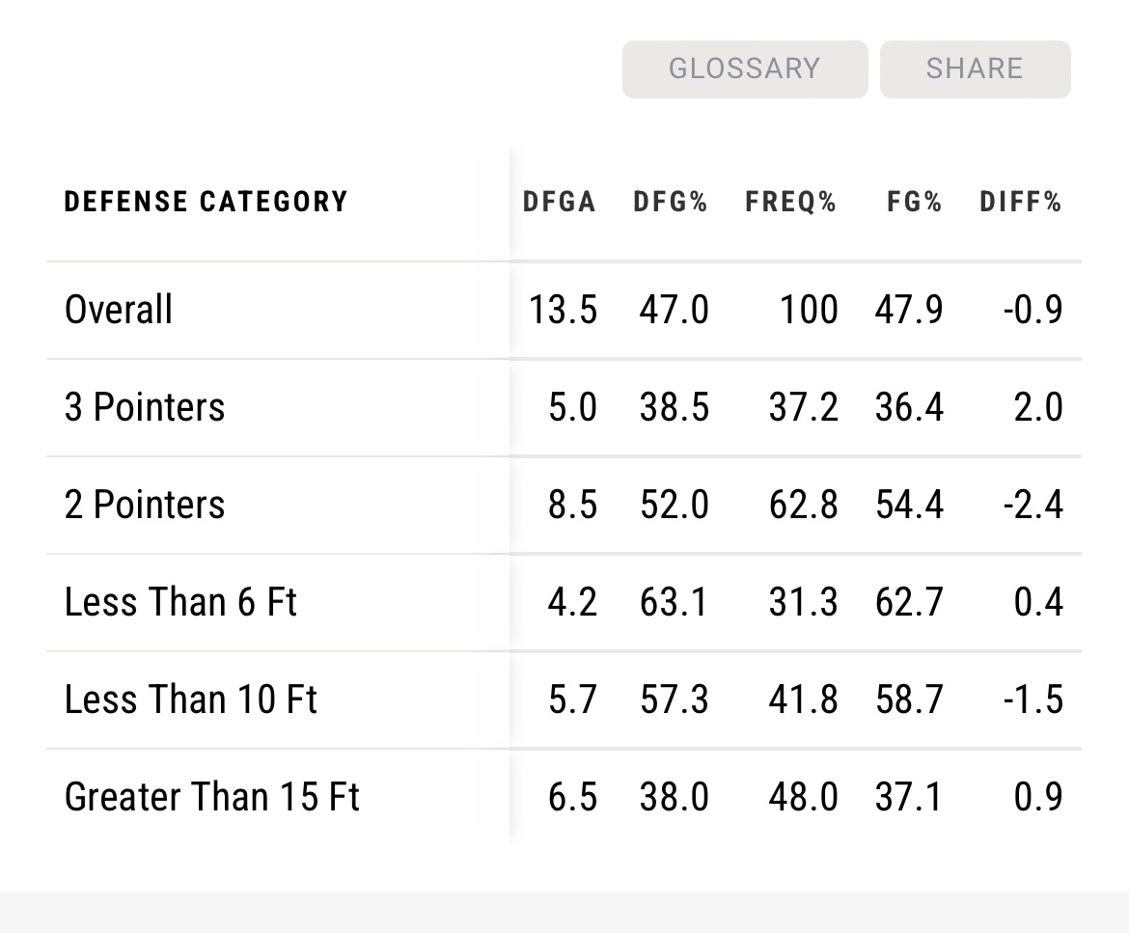Image resolution: width=1129 pixels, height=933 pixels.
Task: Select the Greater Than 15 Ft row
Action: click(211, 797)
